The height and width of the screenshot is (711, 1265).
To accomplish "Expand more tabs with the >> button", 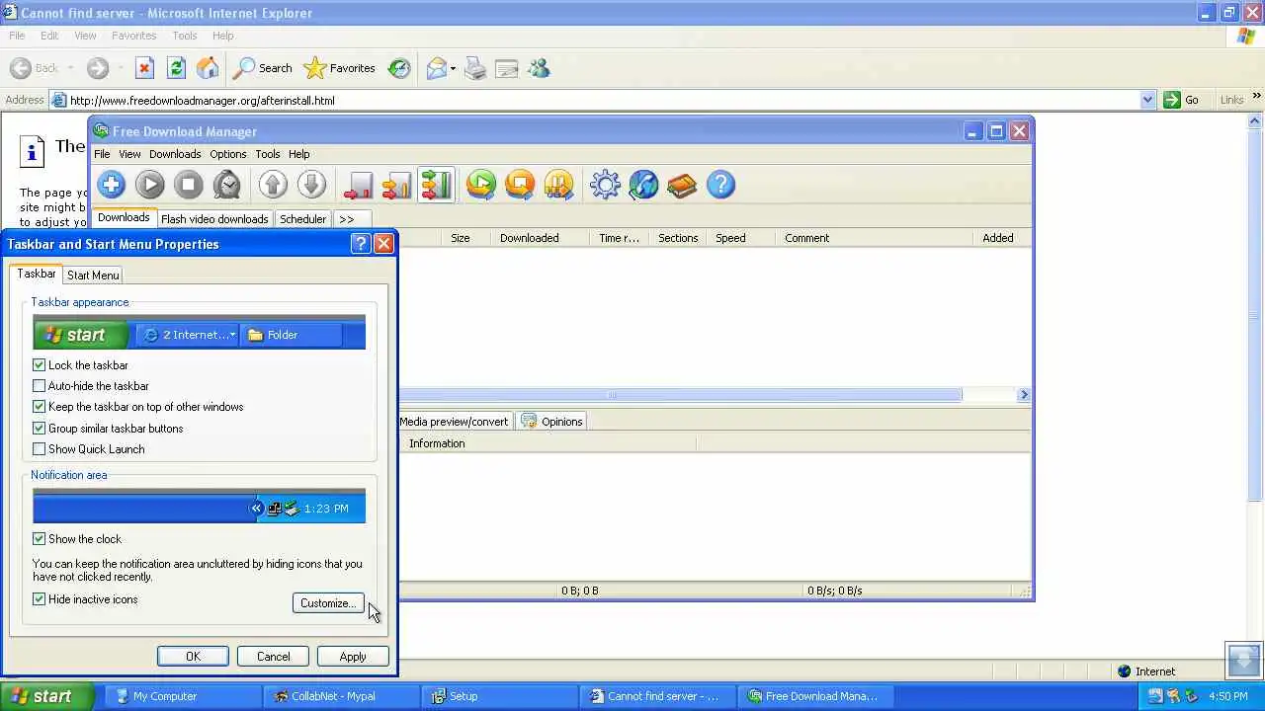I will click(x=346, y=219).
